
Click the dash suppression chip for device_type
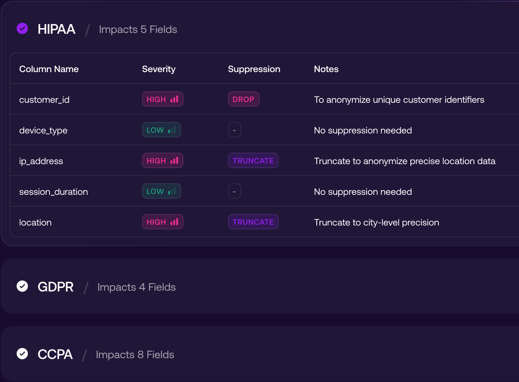(234, 130)
